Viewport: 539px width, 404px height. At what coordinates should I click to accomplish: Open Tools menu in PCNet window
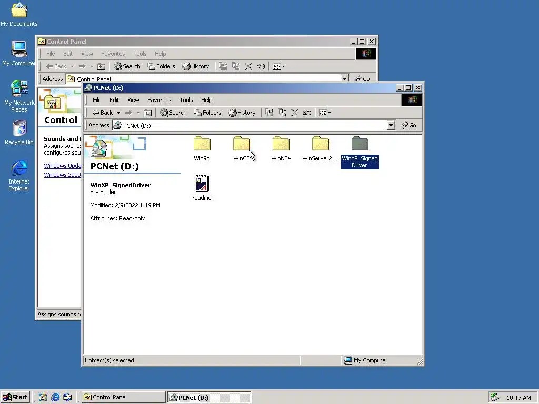pos(186,100)
